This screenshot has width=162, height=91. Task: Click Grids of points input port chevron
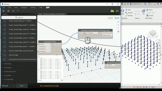click(98, 33)
